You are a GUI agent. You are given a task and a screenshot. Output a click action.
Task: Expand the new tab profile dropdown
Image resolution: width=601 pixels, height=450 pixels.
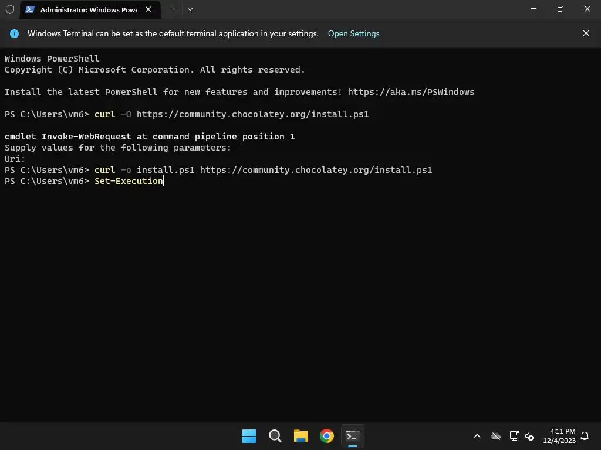190,9
